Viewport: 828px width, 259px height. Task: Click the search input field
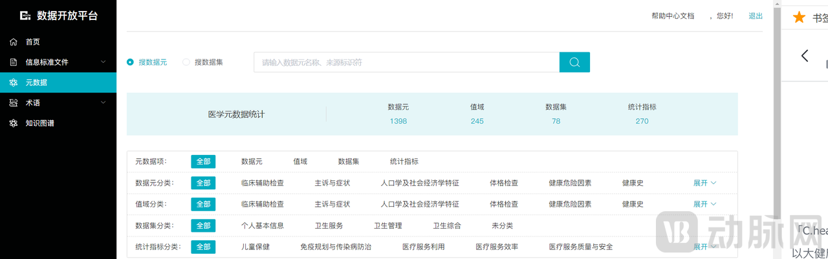coord(406,62)
